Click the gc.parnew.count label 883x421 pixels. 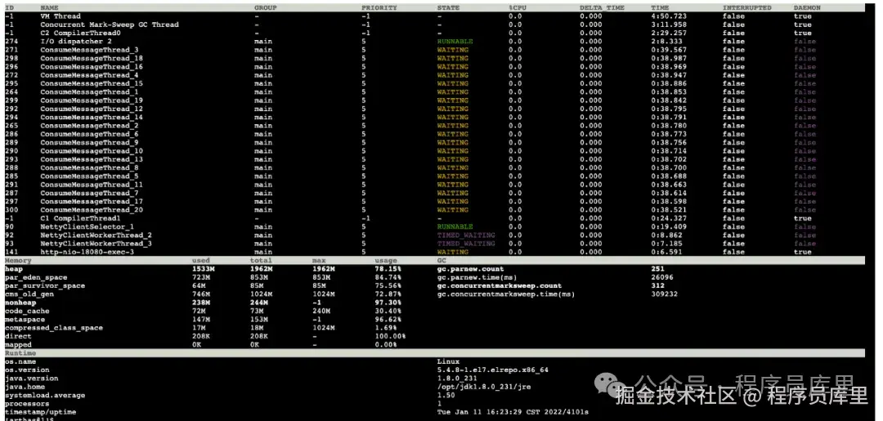pyautogui.click(x=471, y=269)
